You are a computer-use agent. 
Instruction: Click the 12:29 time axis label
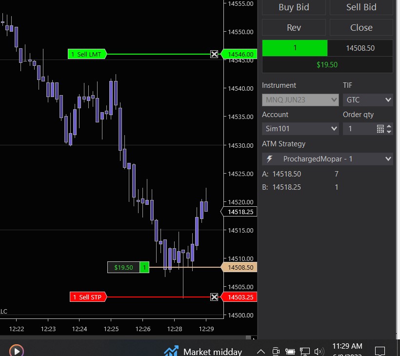[x=206, y=329]
